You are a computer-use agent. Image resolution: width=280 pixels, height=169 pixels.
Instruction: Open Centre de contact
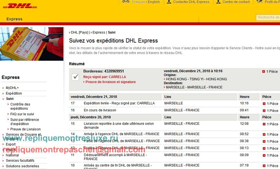[x=236, y=2]
